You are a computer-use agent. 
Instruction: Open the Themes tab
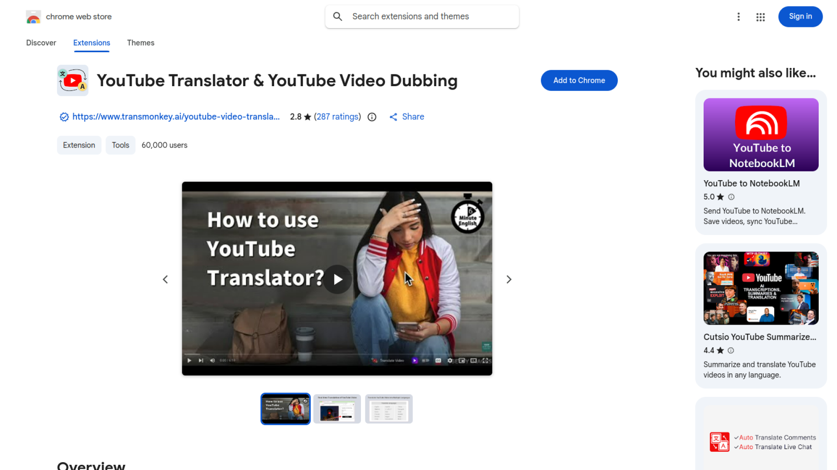click(x=140, y=43)
